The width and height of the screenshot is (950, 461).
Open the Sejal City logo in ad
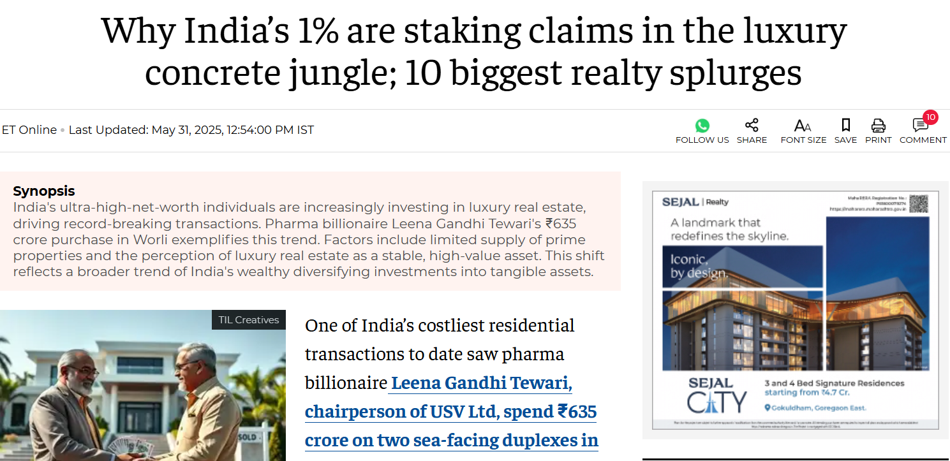[716, 395]
